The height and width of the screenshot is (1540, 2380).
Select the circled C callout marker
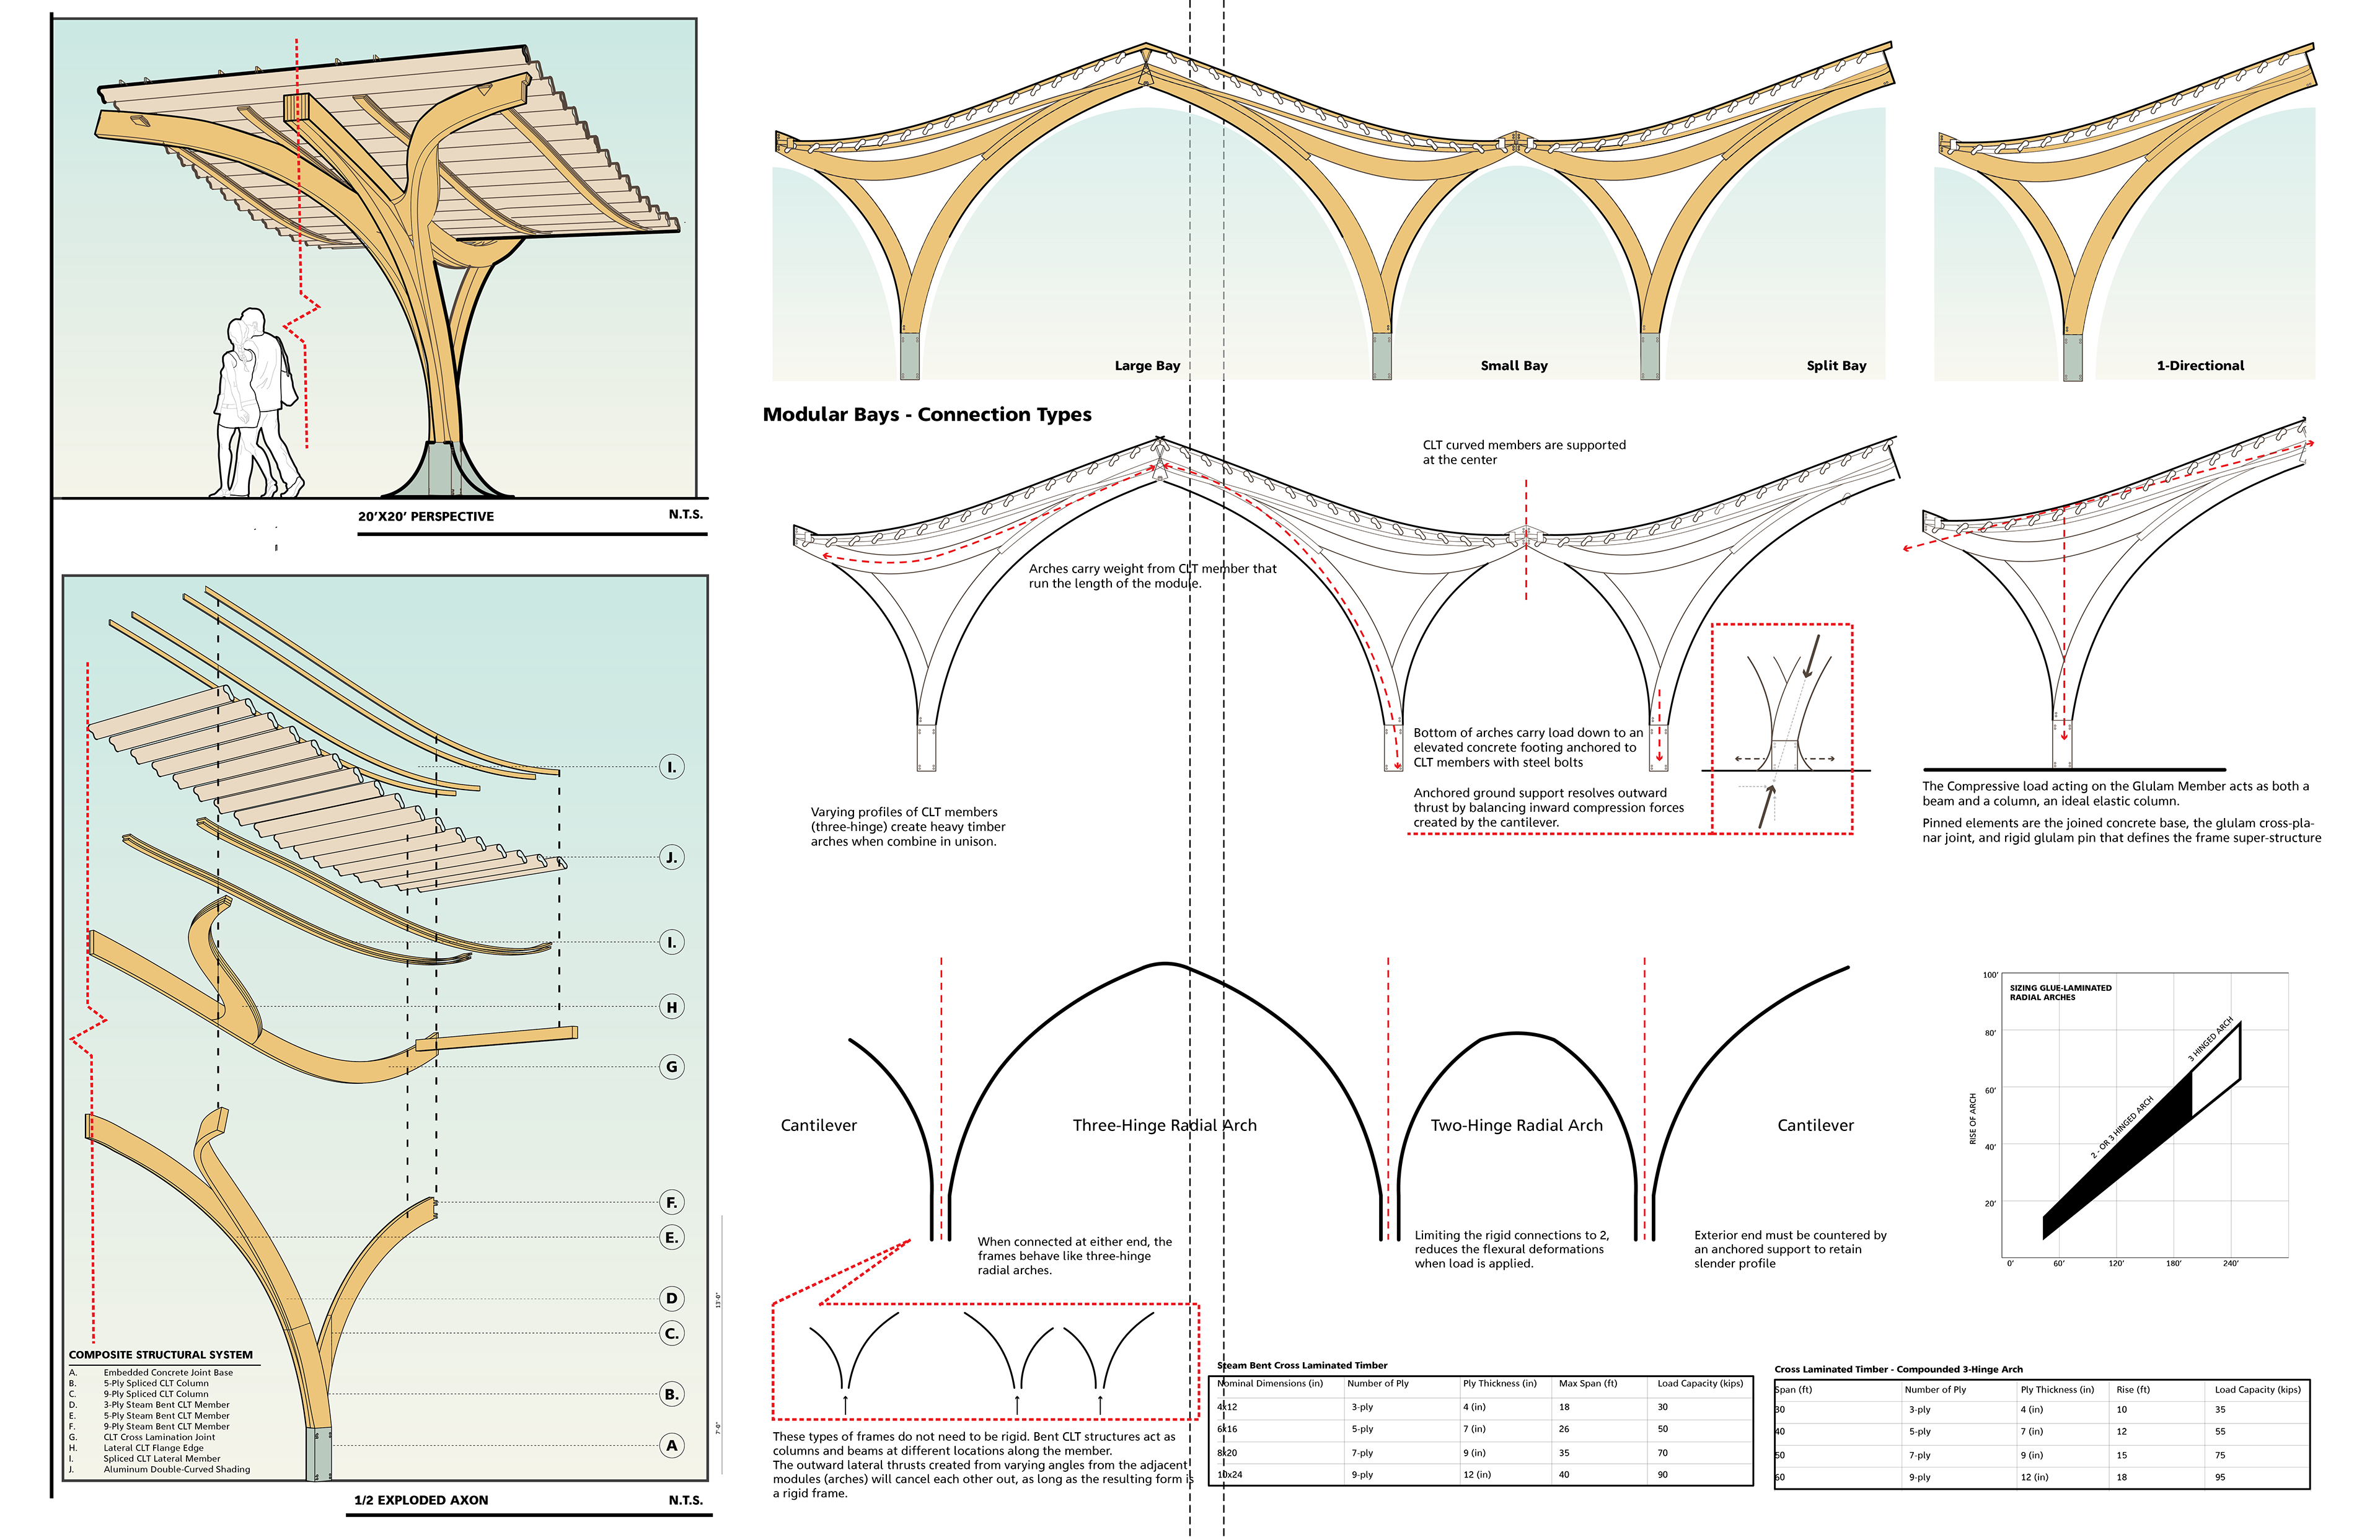tap(672, 1333)
